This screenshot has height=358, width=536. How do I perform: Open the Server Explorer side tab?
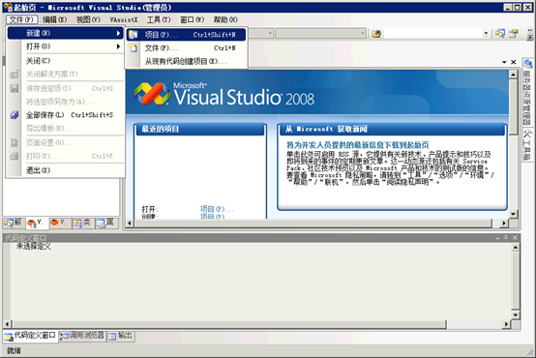(x=527, y=92)
